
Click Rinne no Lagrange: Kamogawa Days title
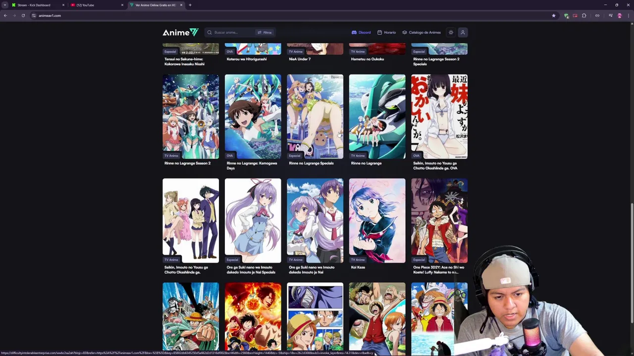tap(252, 166)
